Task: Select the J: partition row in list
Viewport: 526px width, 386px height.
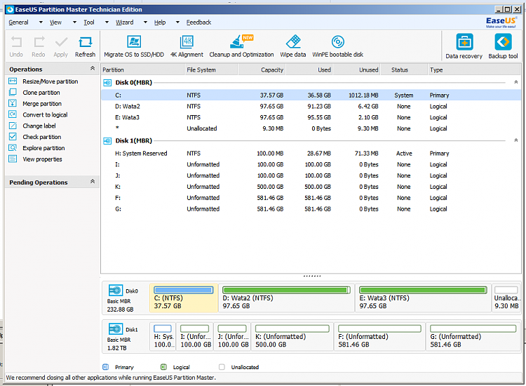Action: tap(311, 175)
